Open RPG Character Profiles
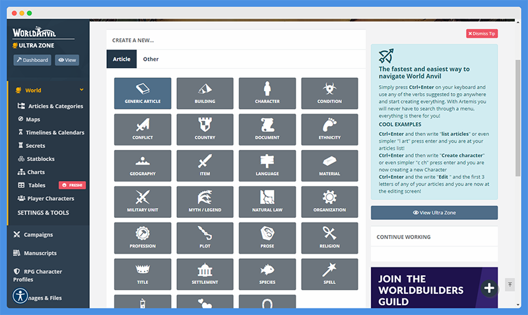 click(38, 275)
